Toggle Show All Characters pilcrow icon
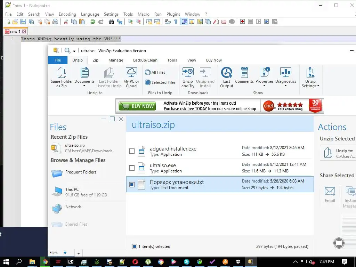Image resolution: width=356 pixels, height=267 pixels. [x=176, y=22]
